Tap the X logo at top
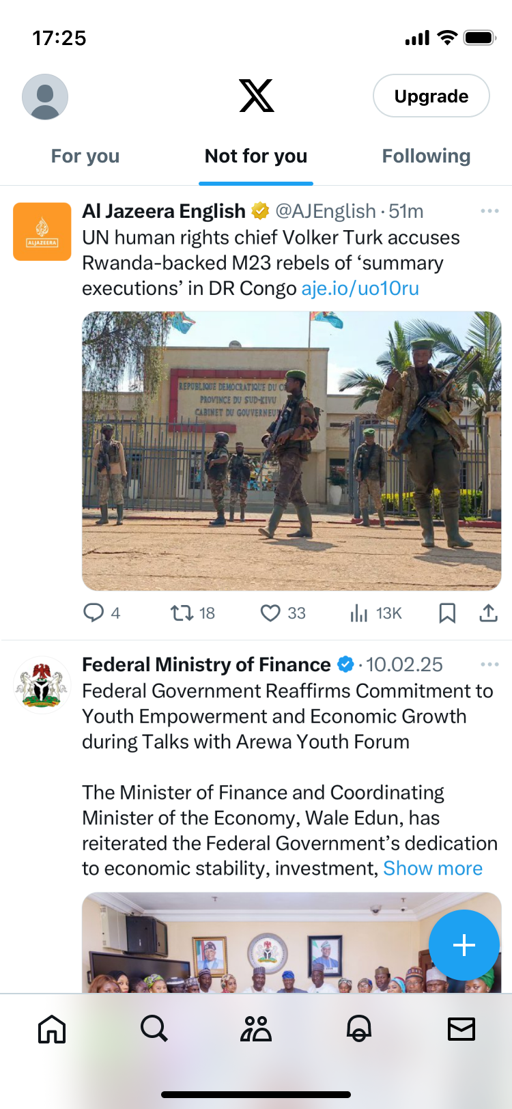The height and width of the screenshot is (1109, 512). click(257, 96)
